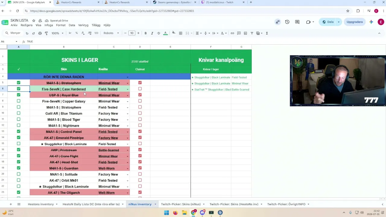Open the Arkiv menu
Image resolution: width=386 pixels, height=217 pixels.
[14, 25]
